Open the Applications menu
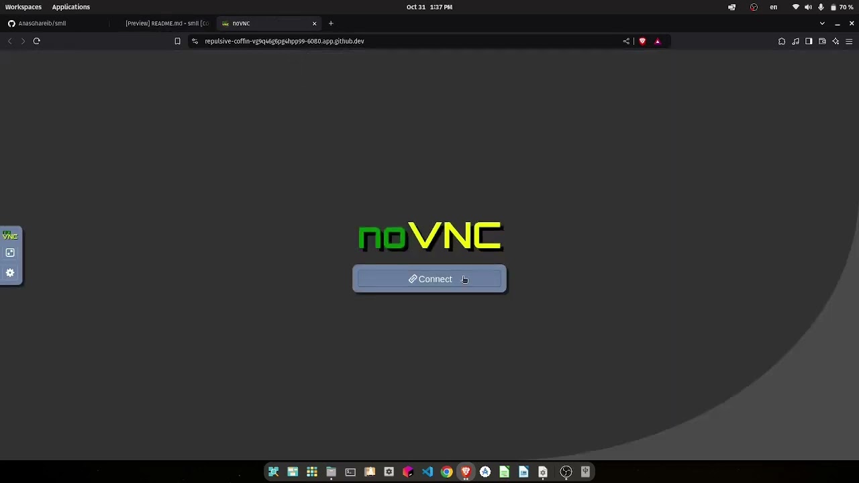 point(71,7)
